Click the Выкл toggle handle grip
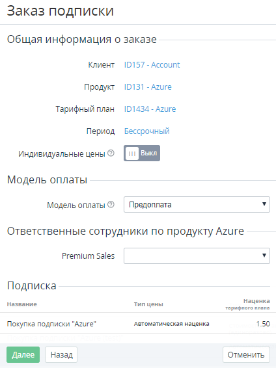 tap(132, 153)
